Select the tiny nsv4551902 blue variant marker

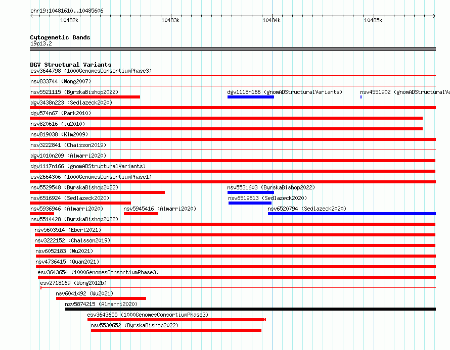tap(361, 97)
